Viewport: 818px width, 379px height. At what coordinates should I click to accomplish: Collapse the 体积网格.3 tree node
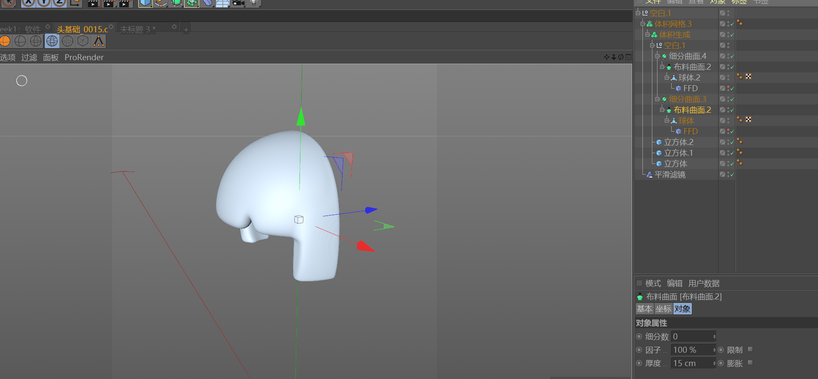pos(642,24)
